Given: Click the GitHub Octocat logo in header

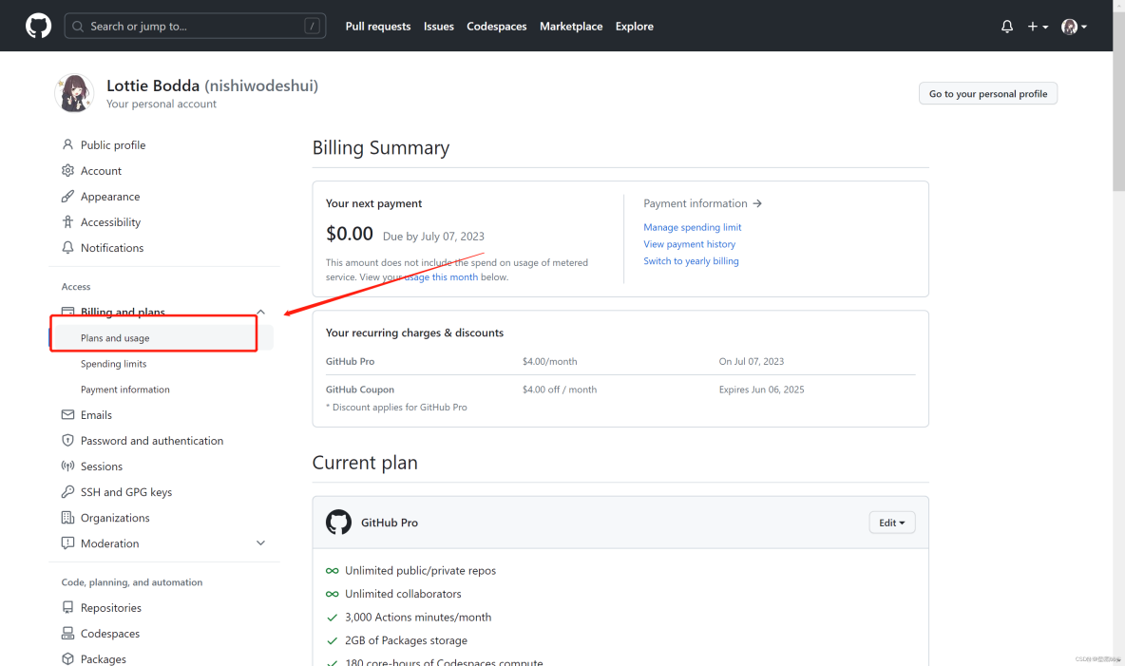Looking at the screenshot, I should (x=38, y=26).
